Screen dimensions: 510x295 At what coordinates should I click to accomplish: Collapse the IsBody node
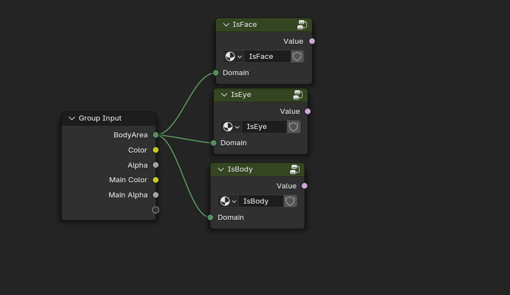pos(221,169)
